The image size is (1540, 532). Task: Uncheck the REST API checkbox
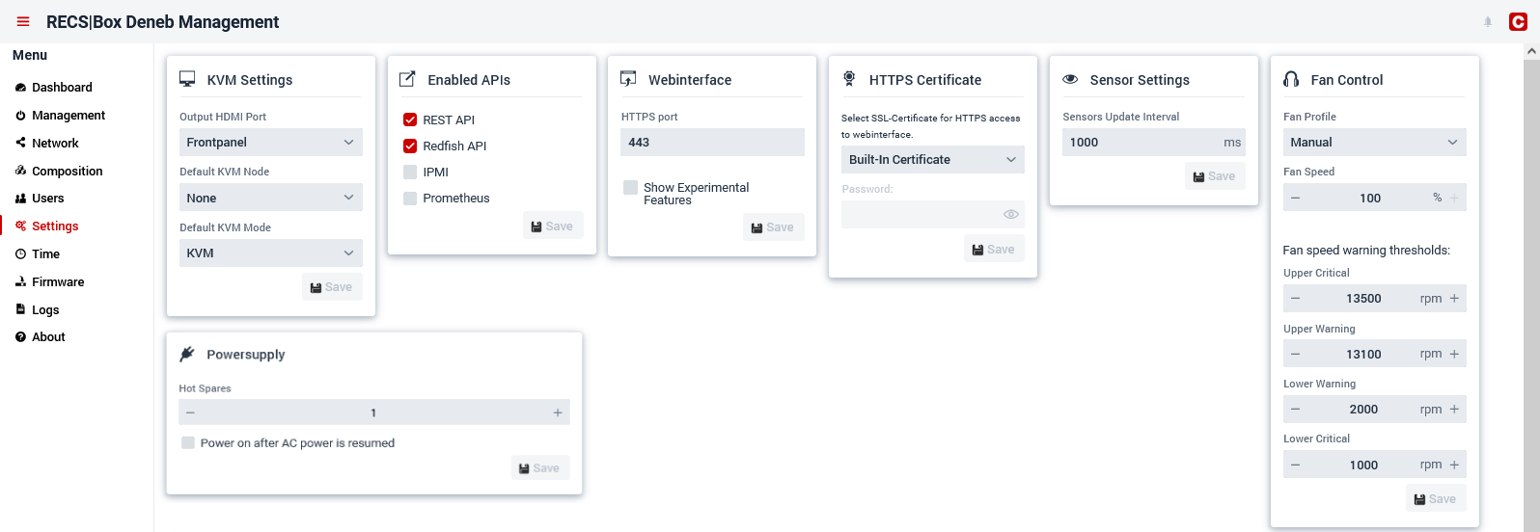click(x=410, y=120)
